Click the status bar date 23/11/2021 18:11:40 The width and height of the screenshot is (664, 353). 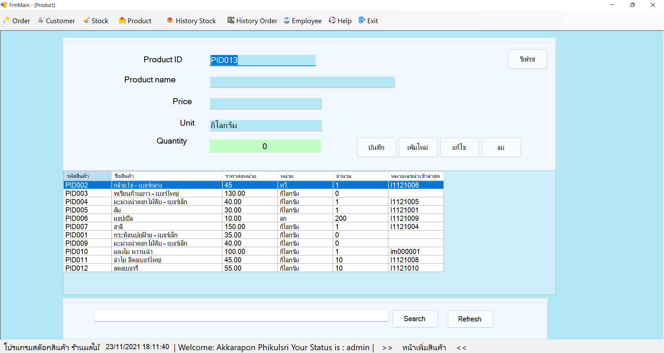coord(137,347)
